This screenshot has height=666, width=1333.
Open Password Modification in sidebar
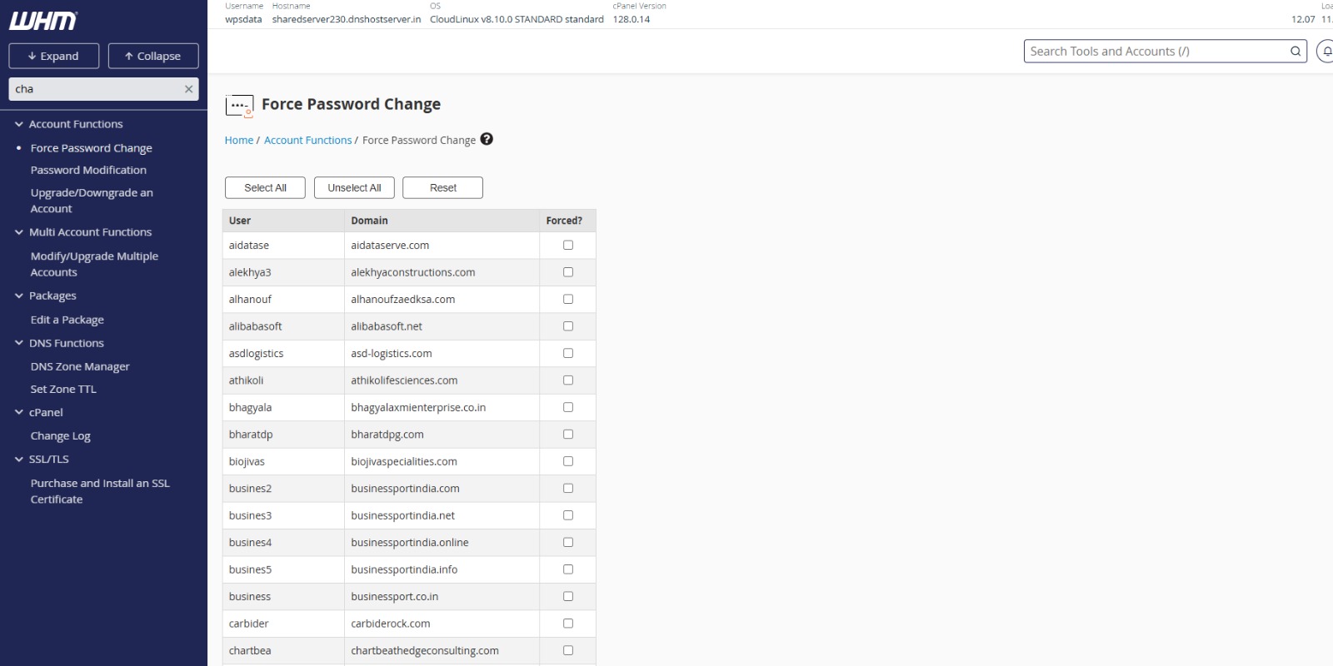(88, 170)
